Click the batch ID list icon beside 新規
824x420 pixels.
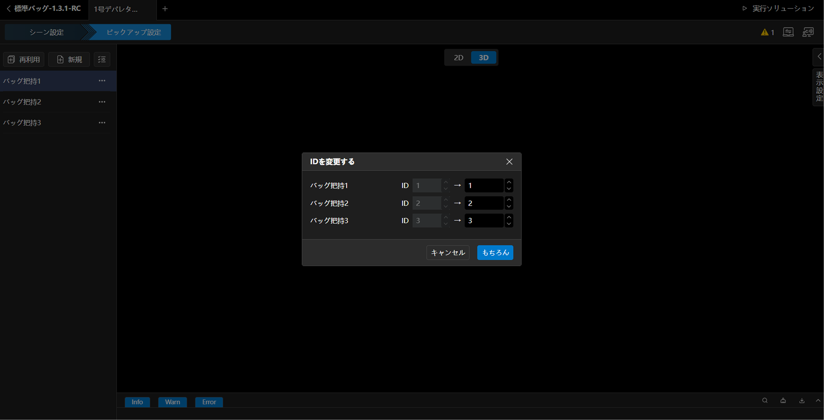click(102, 60)
